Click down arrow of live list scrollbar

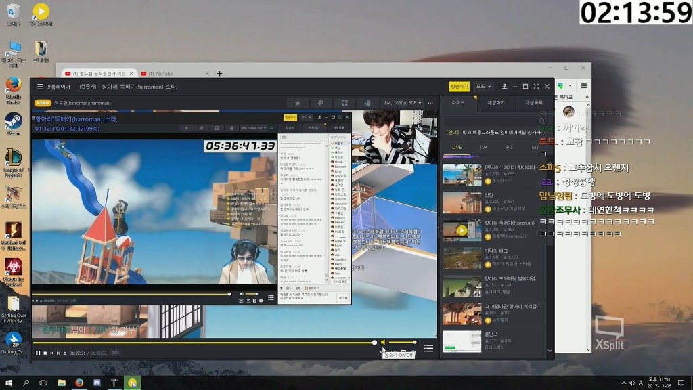pos(550,351)
